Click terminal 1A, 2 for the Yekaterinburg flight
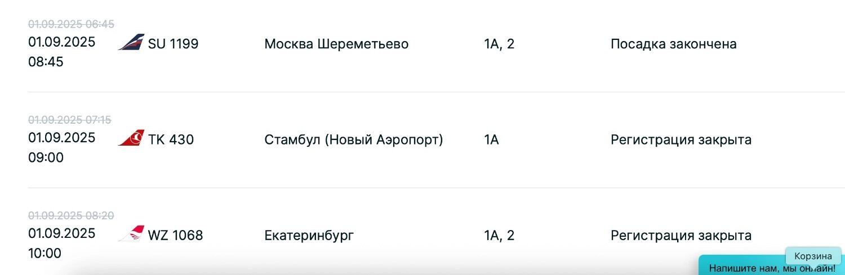The image size is (845, 275). (499, 235)
